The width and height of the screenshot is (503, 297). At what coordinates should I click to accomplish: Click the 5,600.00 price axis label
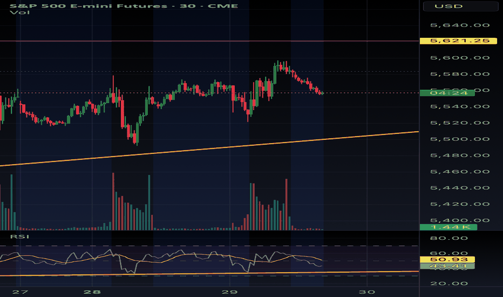pyautogui.click(x=460, y=58)
